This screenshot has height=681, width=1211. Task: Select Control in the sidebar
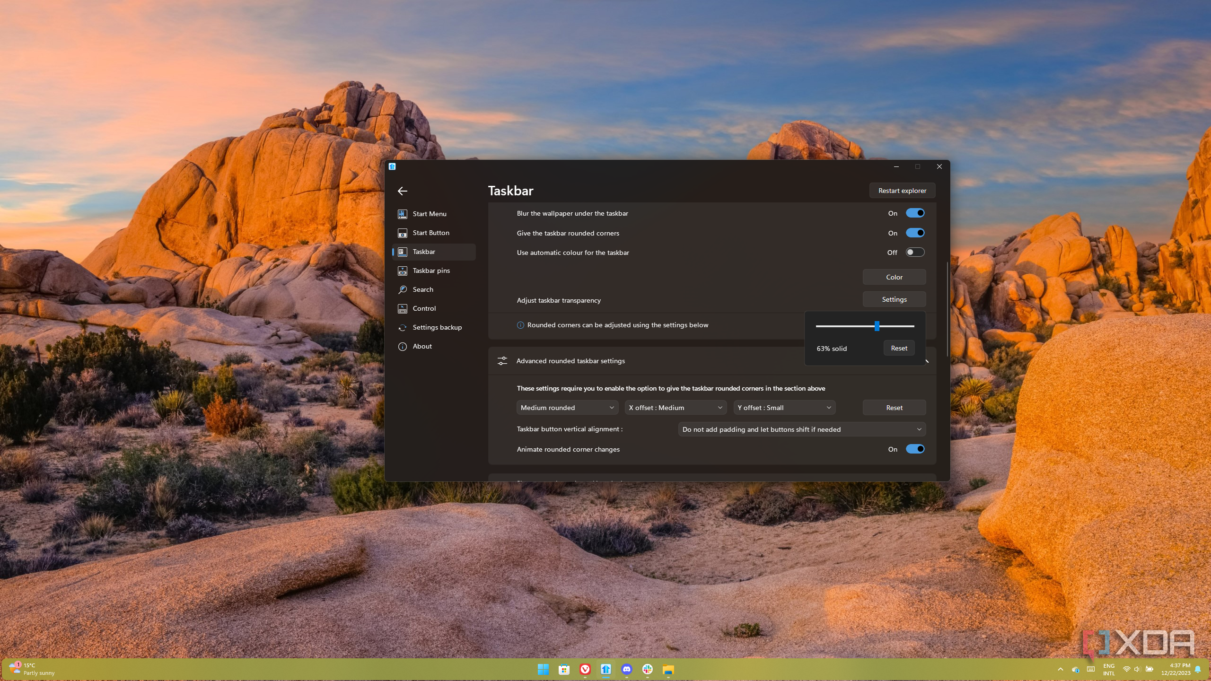[x=434, y=308]
